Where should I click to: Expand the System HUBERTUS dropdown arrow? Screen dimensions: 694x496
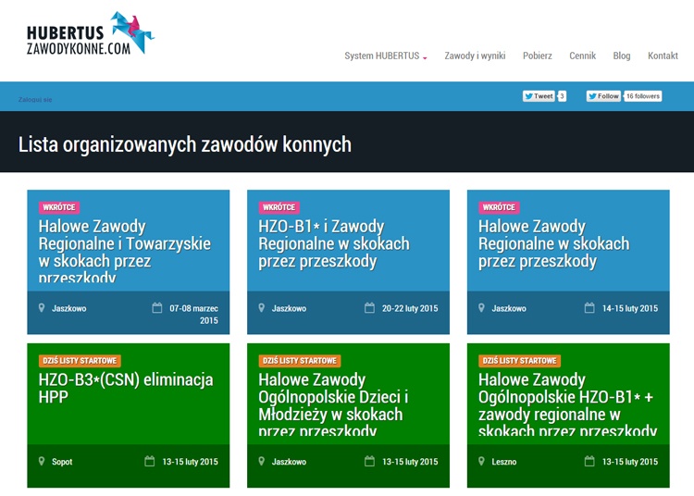425,58
